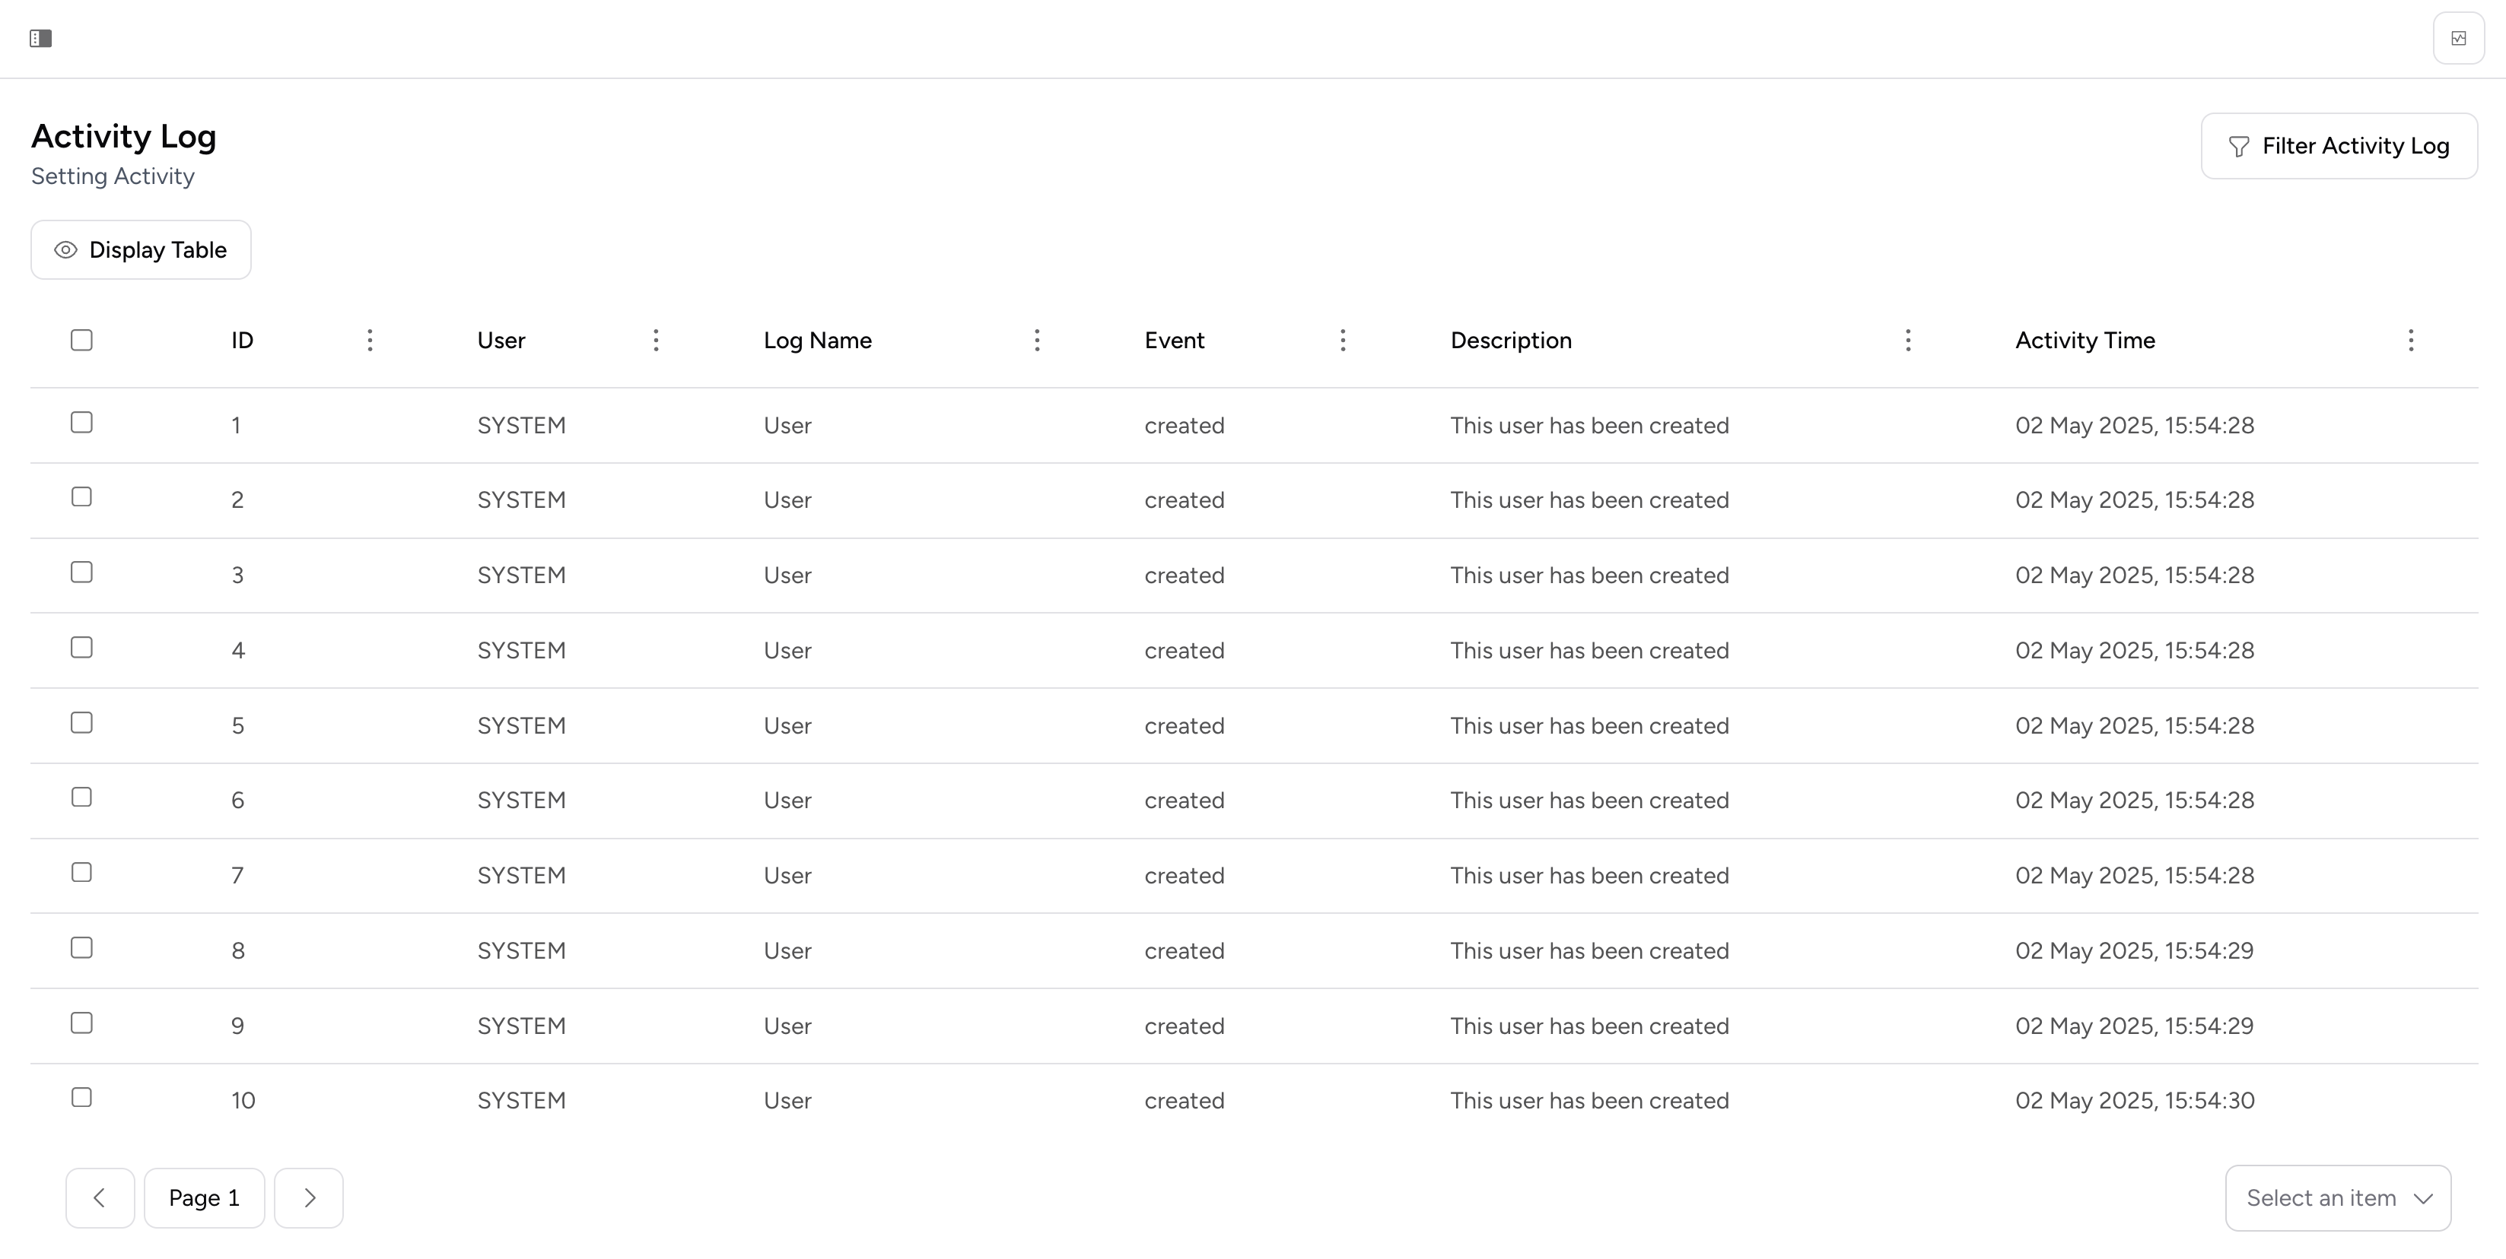Open User column three-dot menu

pyautogui.click(x=656, y=341)
